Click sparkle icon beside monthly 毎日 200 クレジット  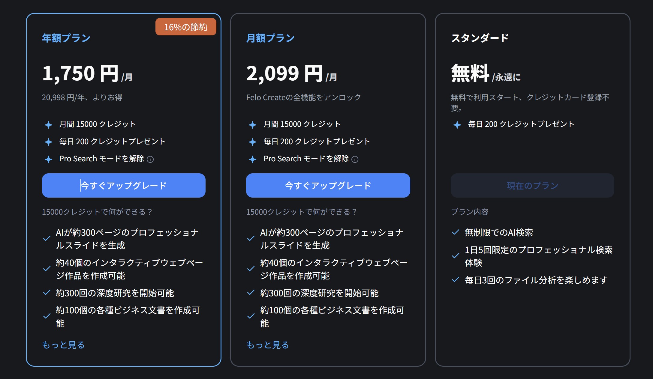(253, 142)
